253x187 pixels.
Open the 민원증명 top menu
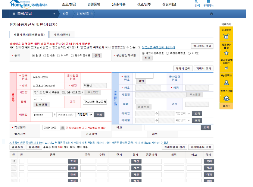pos(94,4)
